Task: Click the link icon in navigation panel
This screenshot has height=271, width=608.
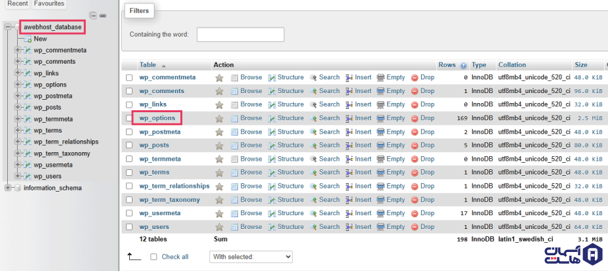Action: [102, 15]
